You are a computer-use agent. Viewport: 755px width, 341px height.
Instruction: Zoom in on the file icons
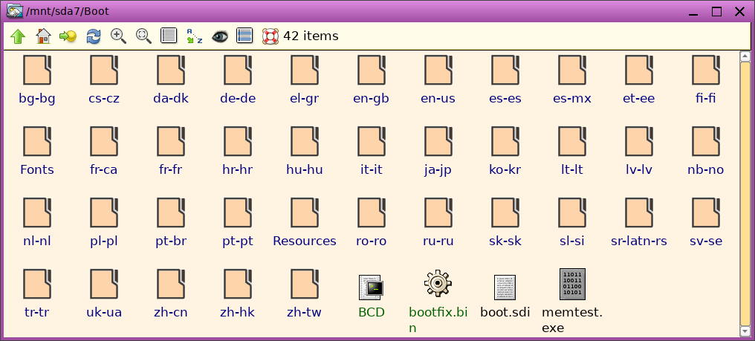tap(118, 36)
